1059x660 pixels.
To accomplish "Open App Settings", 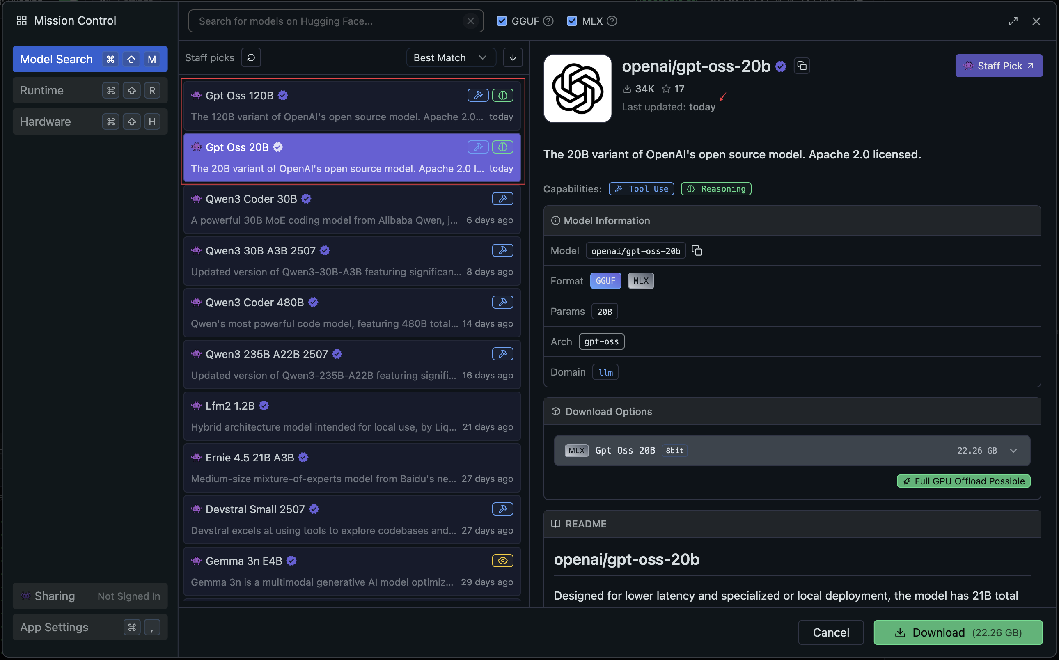I will 90,627.
